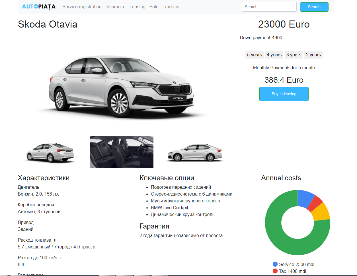Show the interior seats thumbnail

tap(122, 152)
